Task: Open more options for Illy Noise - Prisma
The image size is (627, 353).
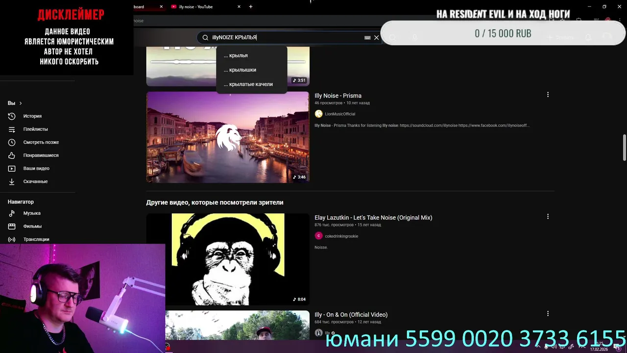Action: 548,95
